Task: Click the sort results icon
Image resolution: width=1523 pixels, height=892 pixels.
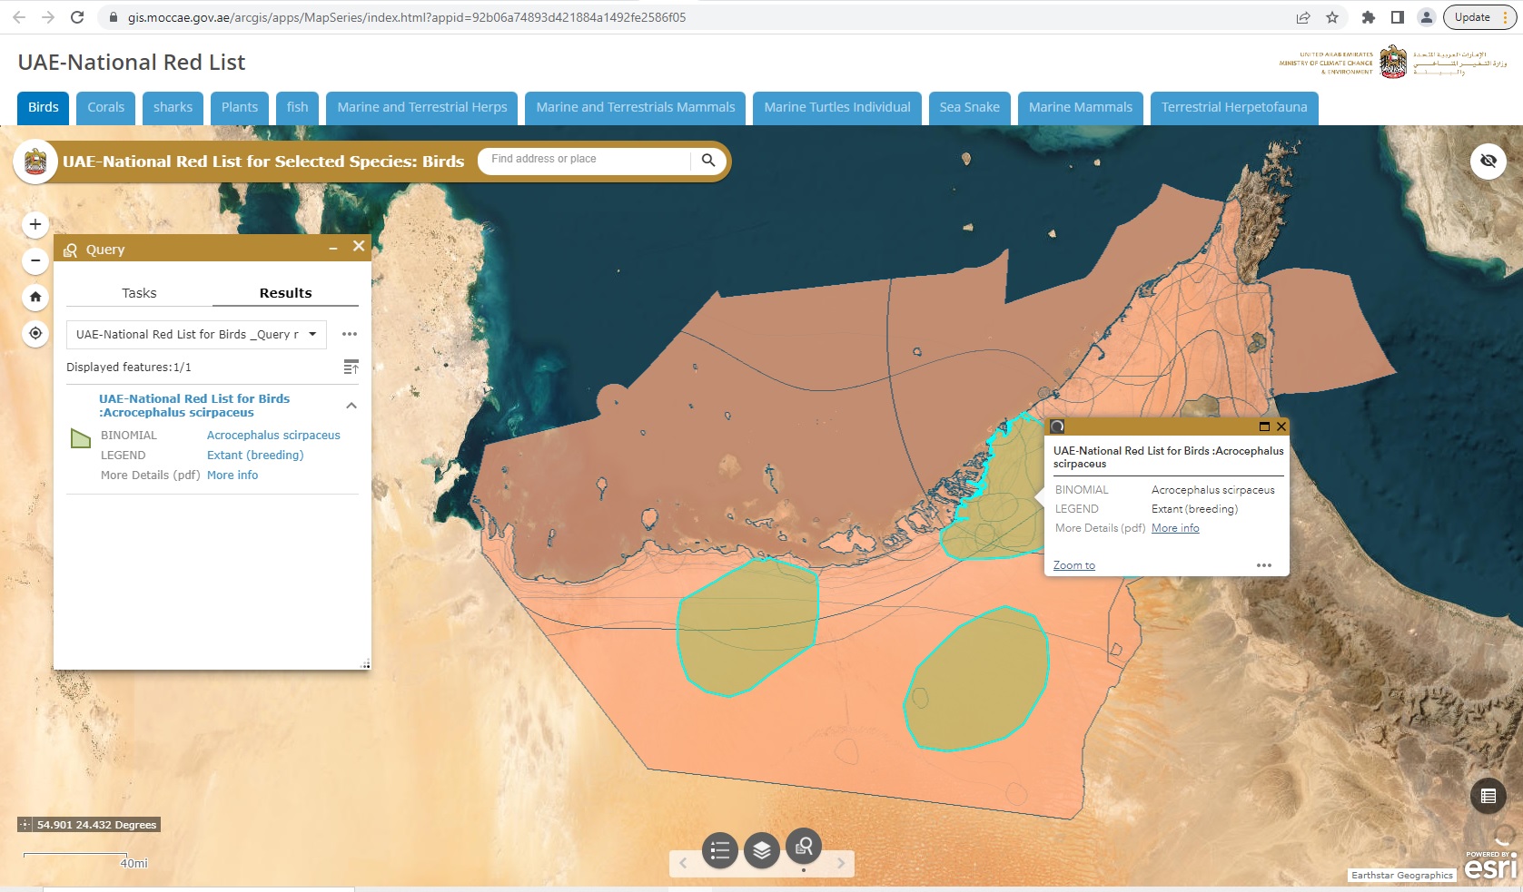Action: tap(351, 367)
